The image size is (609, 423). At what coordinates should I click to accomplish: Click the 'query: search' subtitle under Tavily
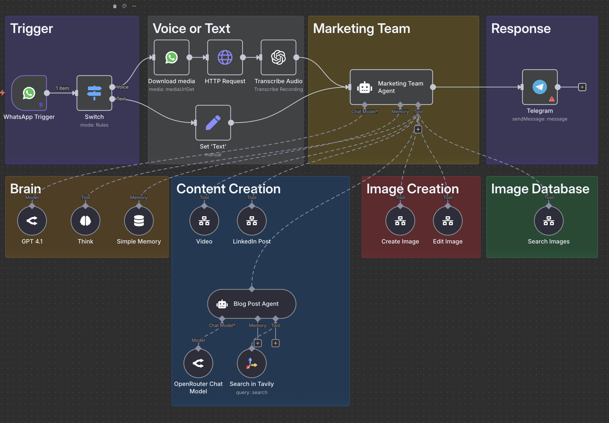252,392
